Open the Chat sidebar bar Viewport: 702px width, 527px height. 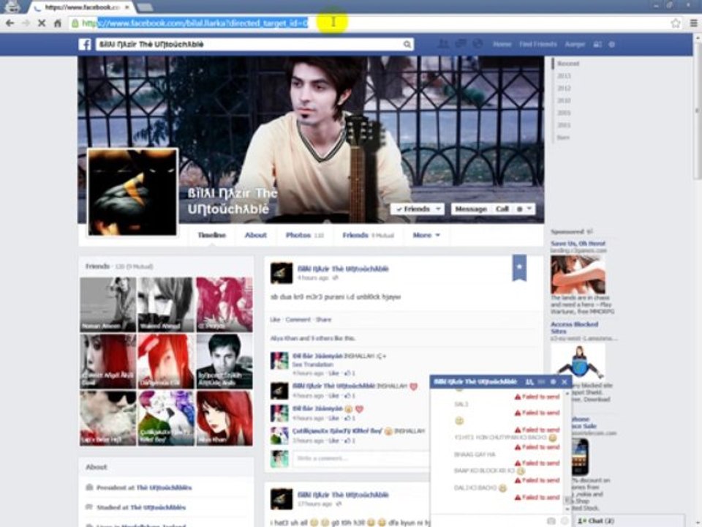click(x=629, y=520)
